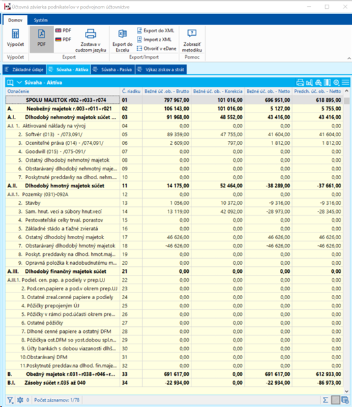Click the sum sigma icon in the status bar
The width and height of the screenshot is (352, 407).
point(326,400)
